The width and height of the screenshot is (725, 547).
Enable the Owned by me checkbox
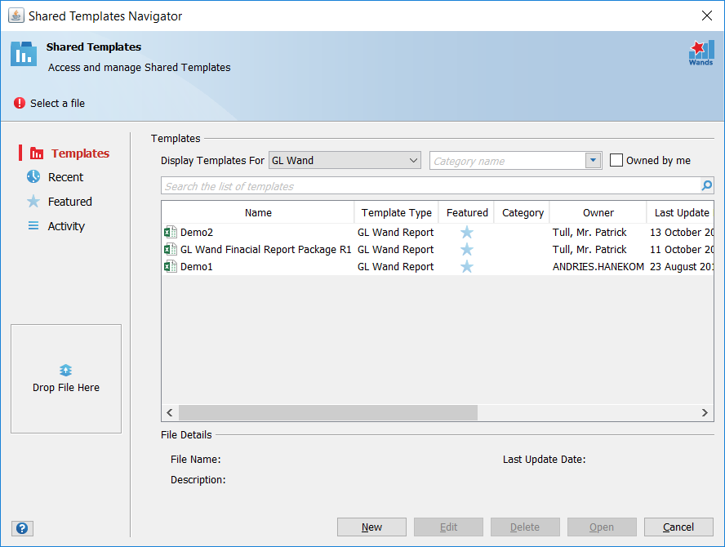click(x=616, y=161)
